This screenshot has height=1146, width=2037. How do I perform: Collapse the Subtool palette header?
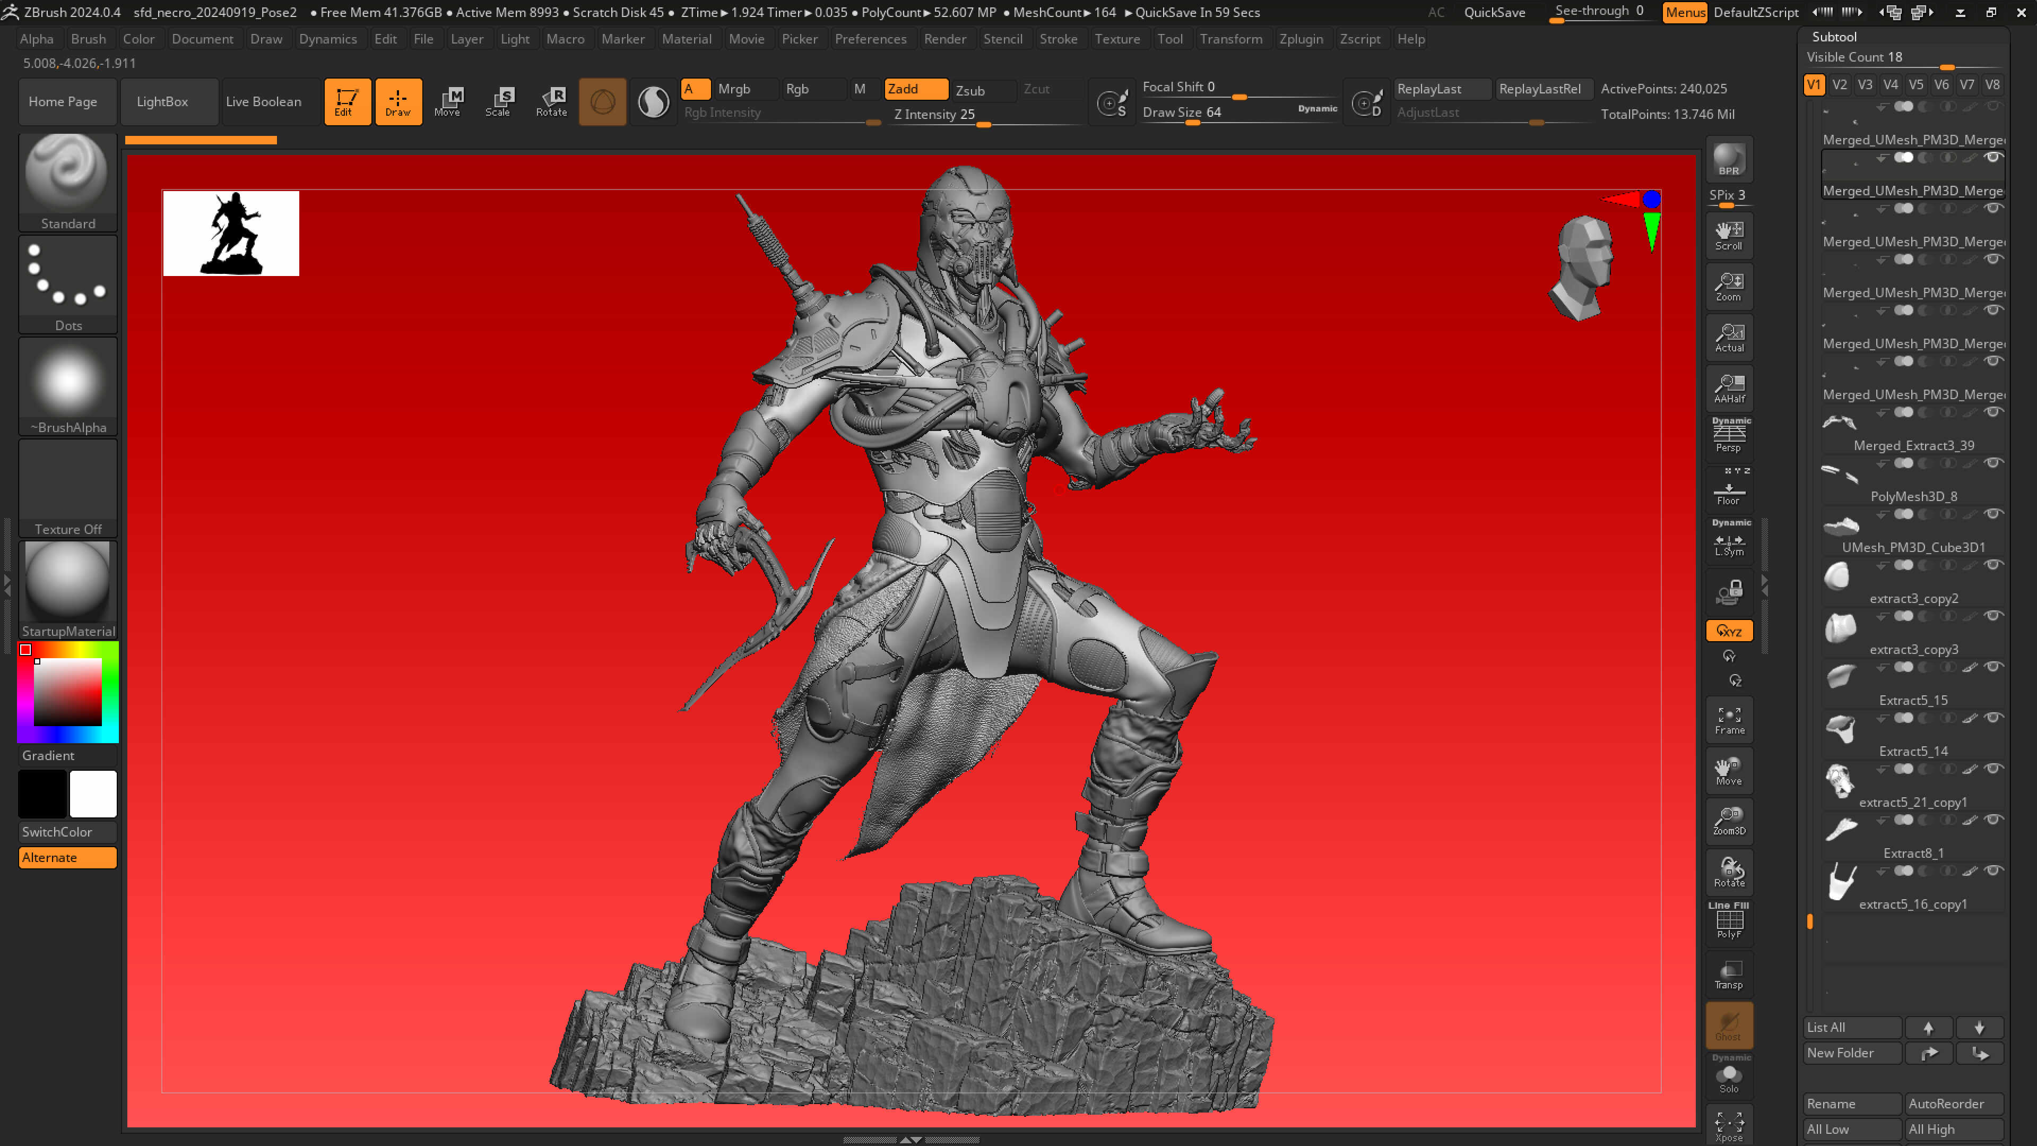(x=1834, y=37)
